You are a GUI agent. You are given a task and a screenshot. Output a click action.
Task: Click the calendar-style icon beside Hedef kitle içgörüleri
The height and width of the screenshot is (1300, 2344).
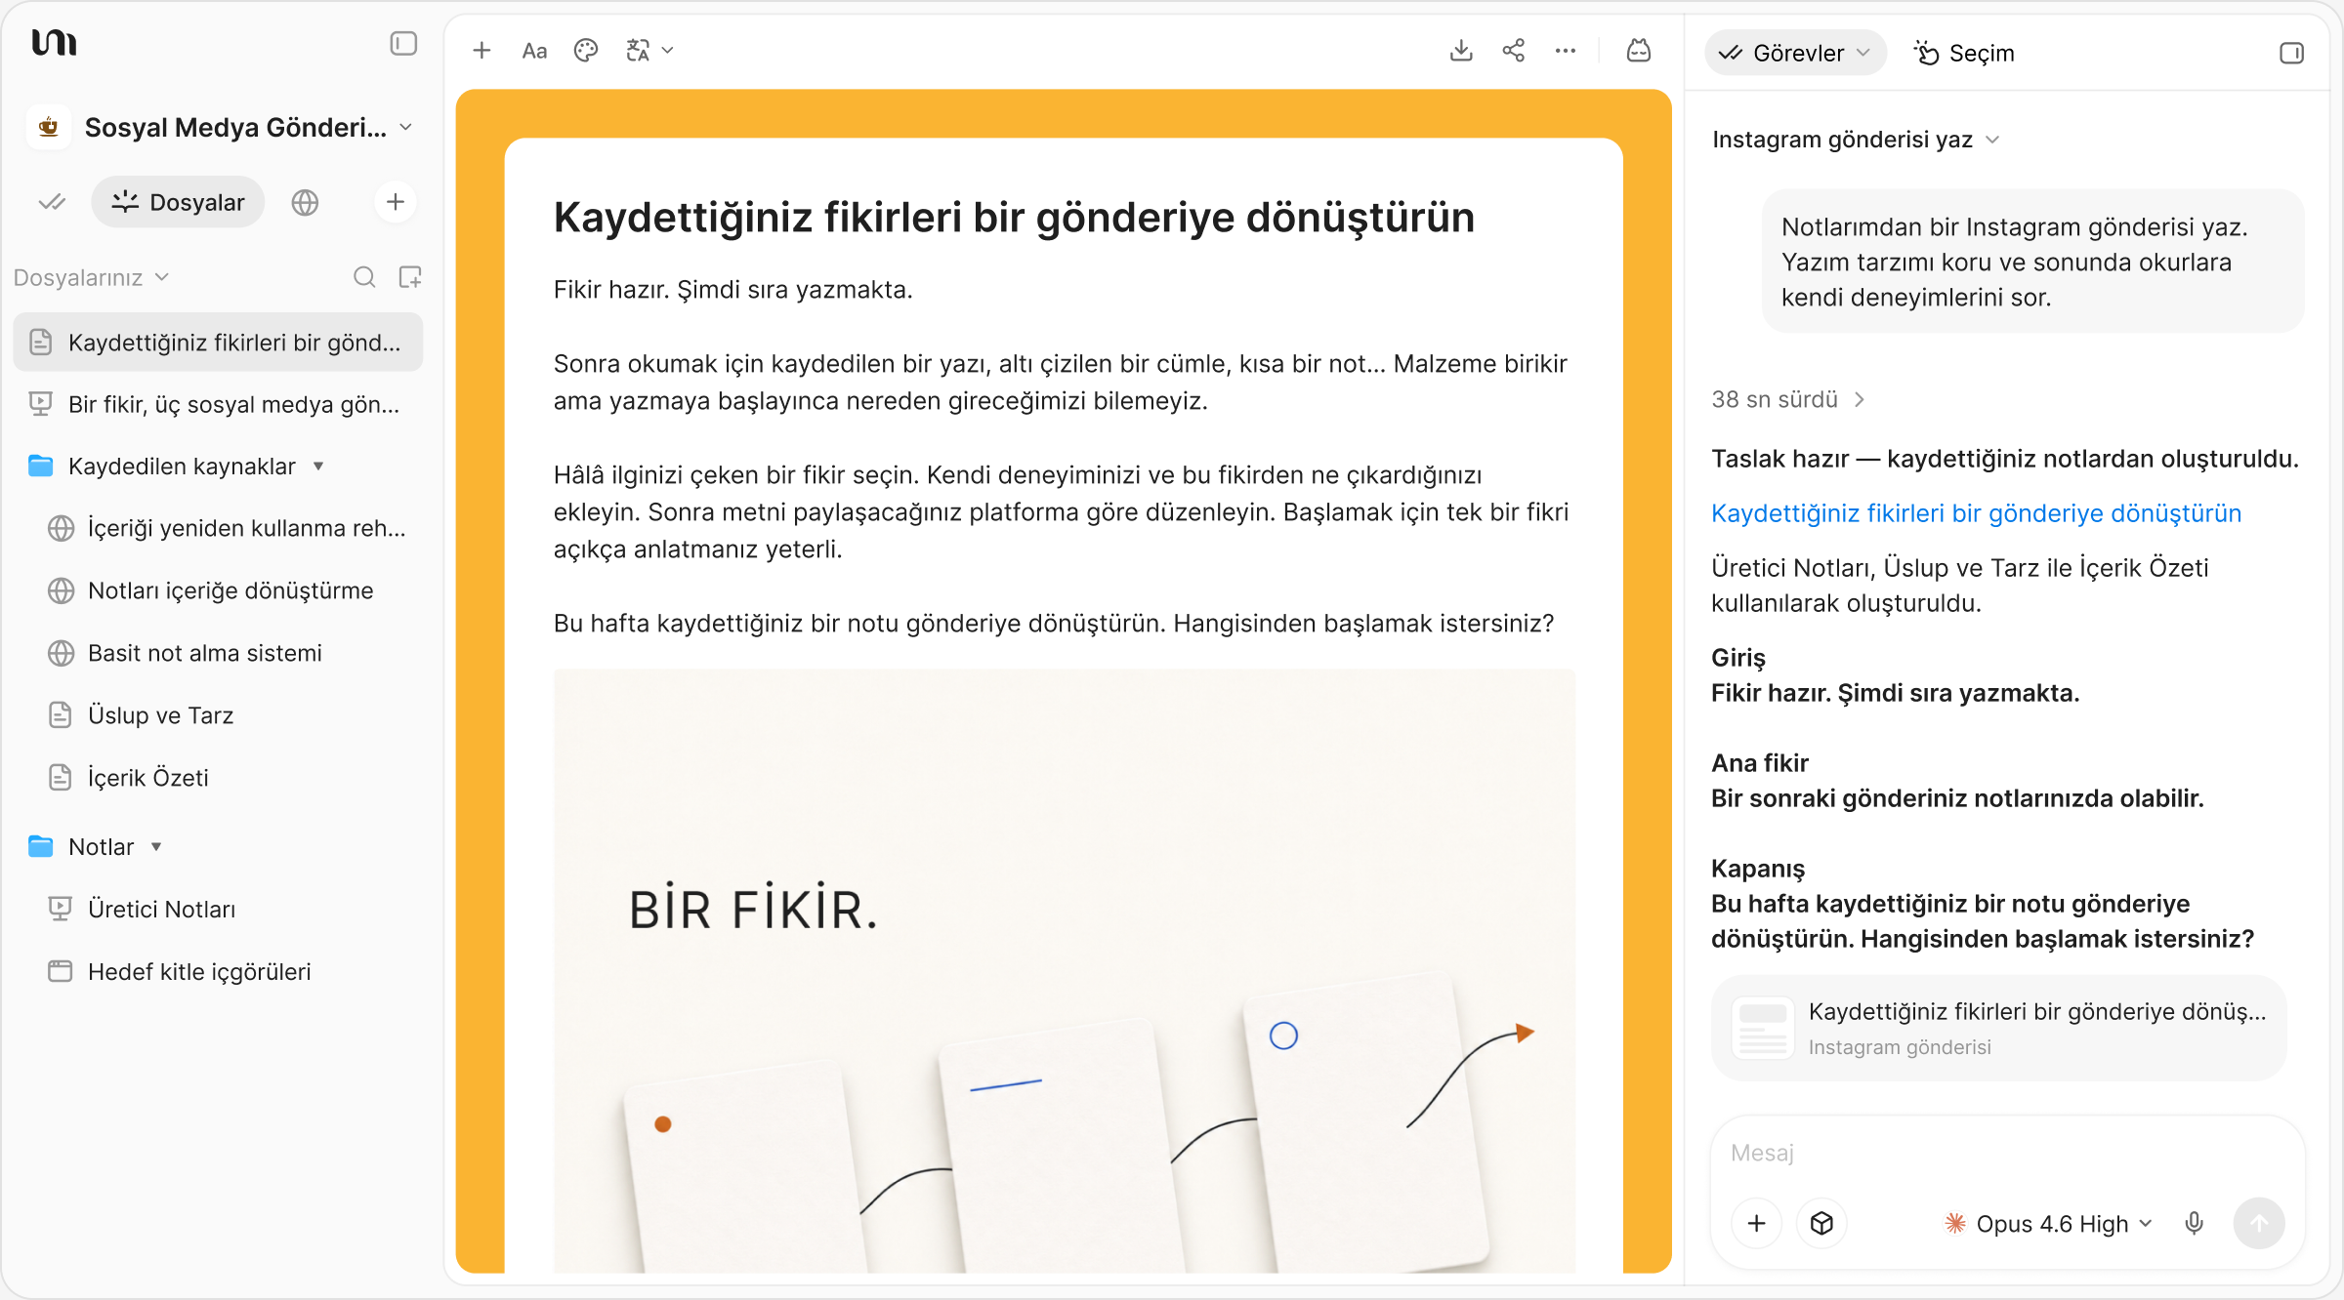point(61,971)
